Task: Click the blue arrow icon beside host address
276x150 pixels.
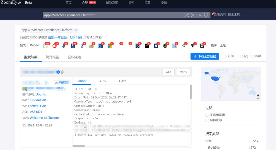Action: click(x=58, y=72)
